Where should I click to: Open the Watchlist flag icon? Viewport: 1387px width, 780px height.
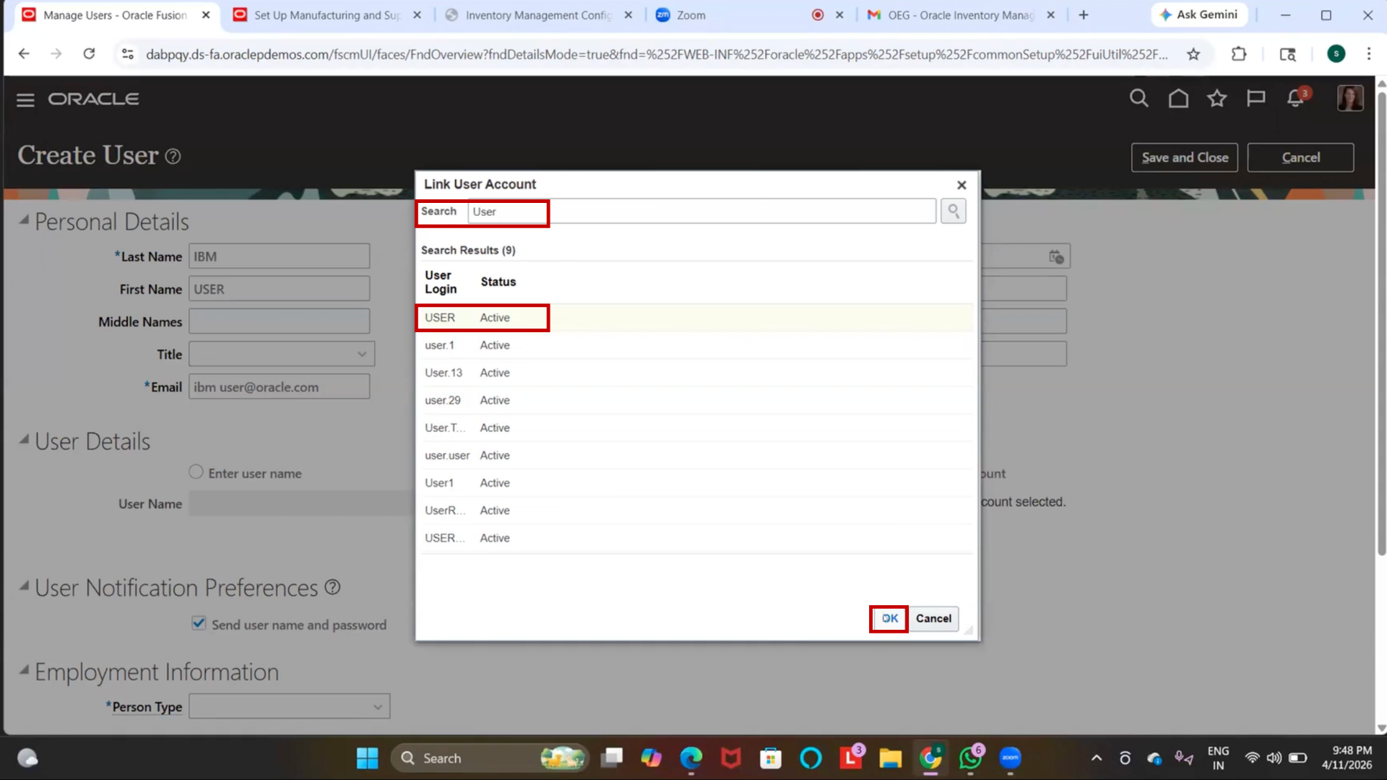[x=1256, y=98]
